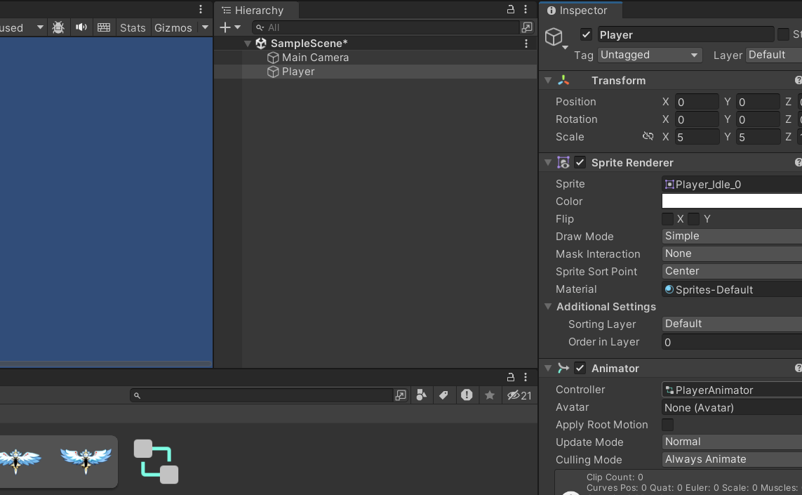Click the Player name input field
The height and width of the screenshot is (495, 802).
[x=685, y=34]
